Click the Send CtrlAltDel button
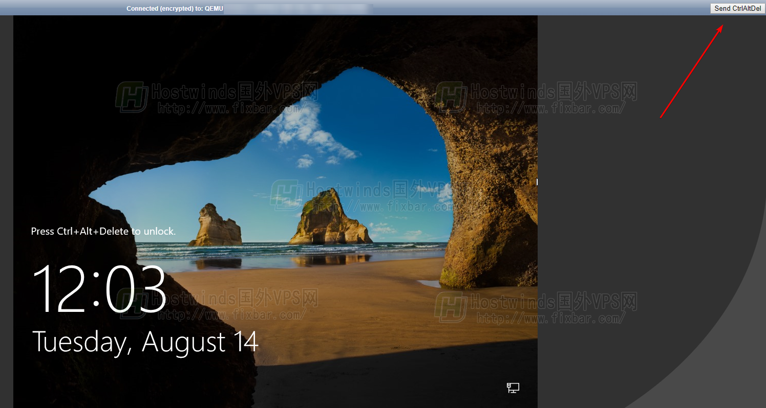Screen dimensions: 766x408 [x=738, y=8]
